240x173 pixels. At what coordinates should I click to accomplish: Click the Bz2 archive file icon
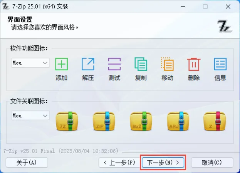(x=141, y=121)
